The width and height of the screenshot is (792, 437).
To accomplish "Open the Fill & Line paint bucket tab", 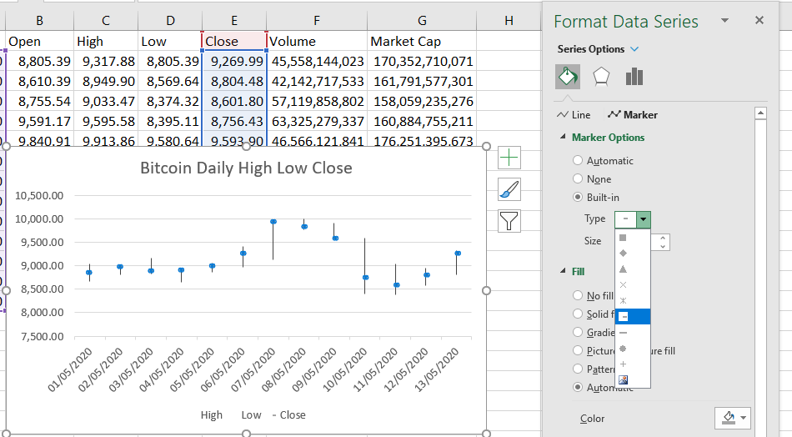I will pos(568,77).
